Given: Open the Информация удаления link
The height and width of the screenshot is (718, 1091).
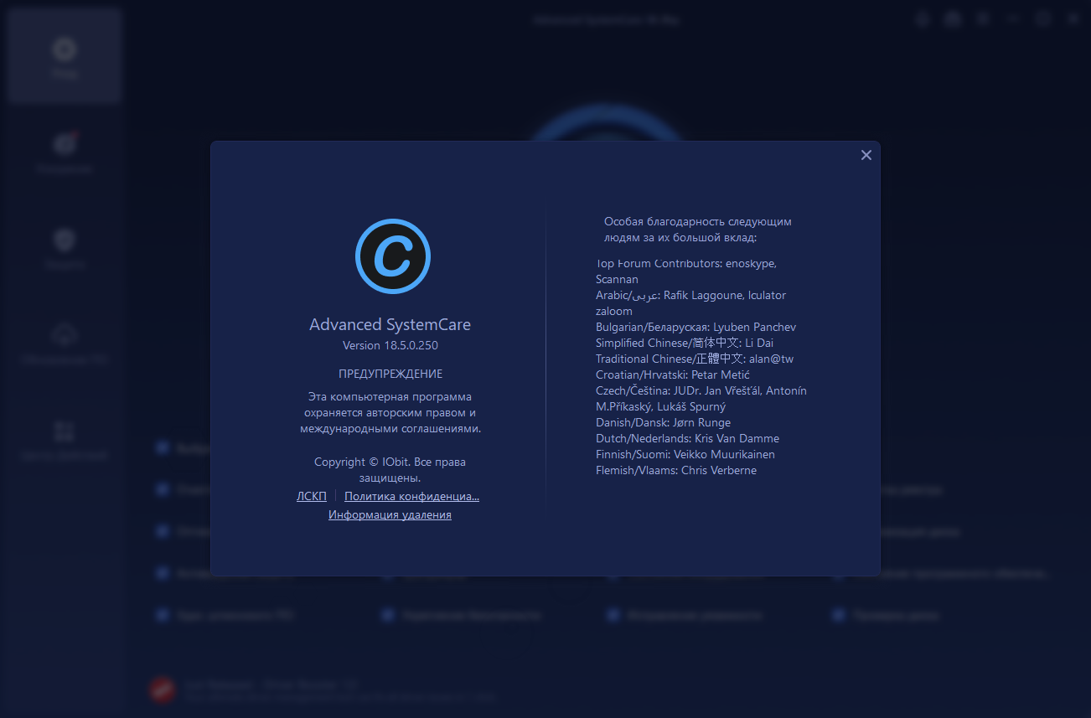Looking at the screenshot, I should click(390, 514).
